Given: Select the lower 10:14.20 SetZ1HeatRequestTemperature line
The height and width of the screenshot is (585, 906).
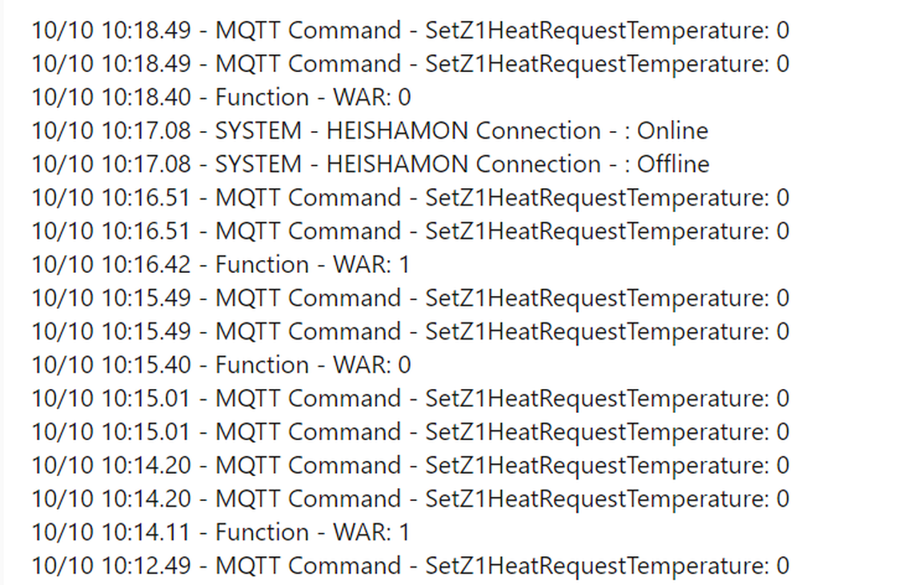Looking at the screenshot, I should [x=410, y=499].
